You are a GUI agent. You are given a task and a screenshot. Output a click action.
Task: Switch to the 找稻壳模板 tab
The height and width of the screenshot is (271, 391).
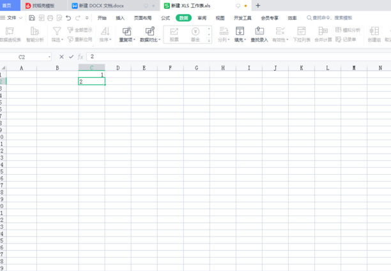click(43, 6)
